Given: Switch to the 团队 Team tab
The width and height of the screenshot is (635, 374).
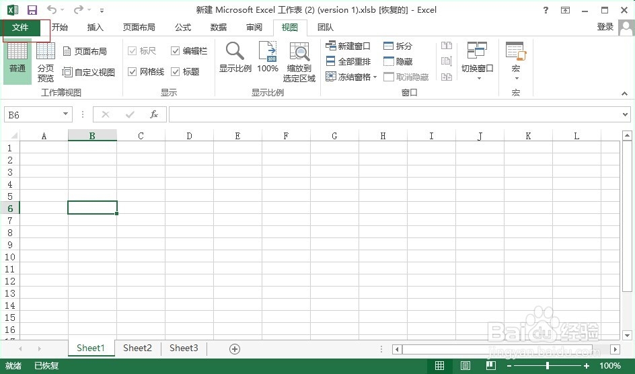Looking at the screenshot, I should [x=325, y=27].
